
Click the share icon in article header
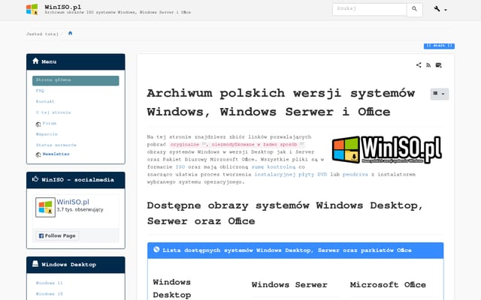click(x=419, y=65)
